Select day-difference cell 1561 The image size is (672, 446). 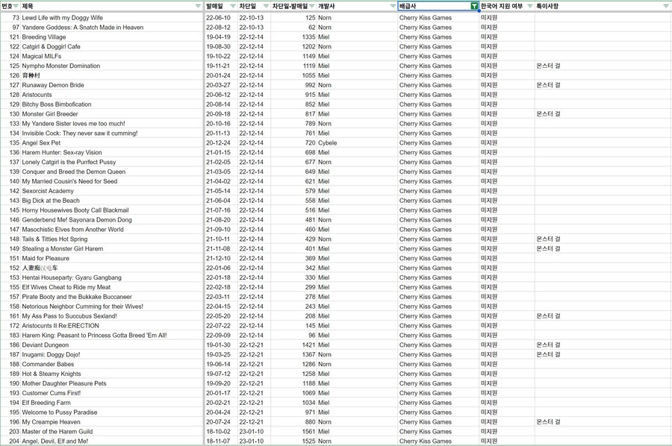click(308, 431)
